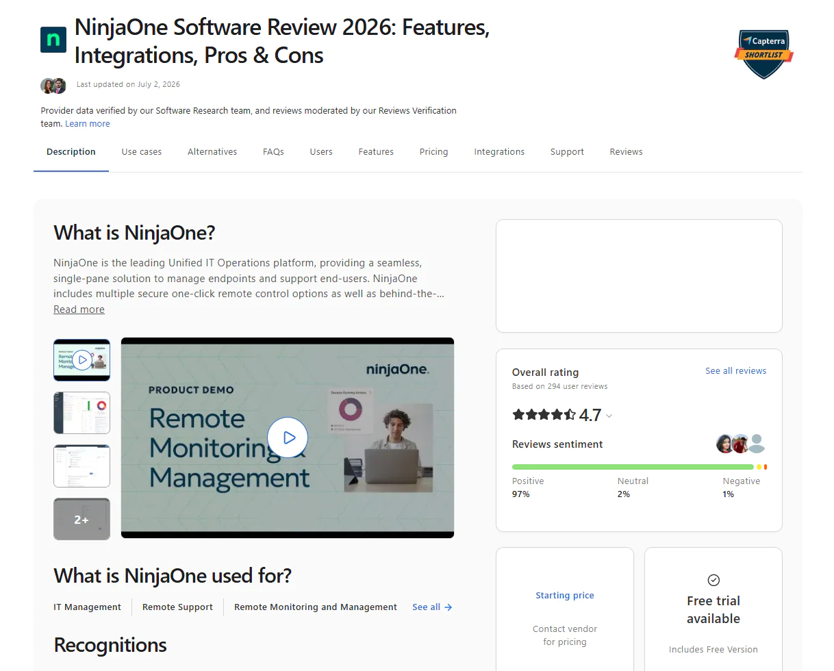This screenshot has width=834, height=671.
Task: Open the Features tab
Action: (376, 152)
